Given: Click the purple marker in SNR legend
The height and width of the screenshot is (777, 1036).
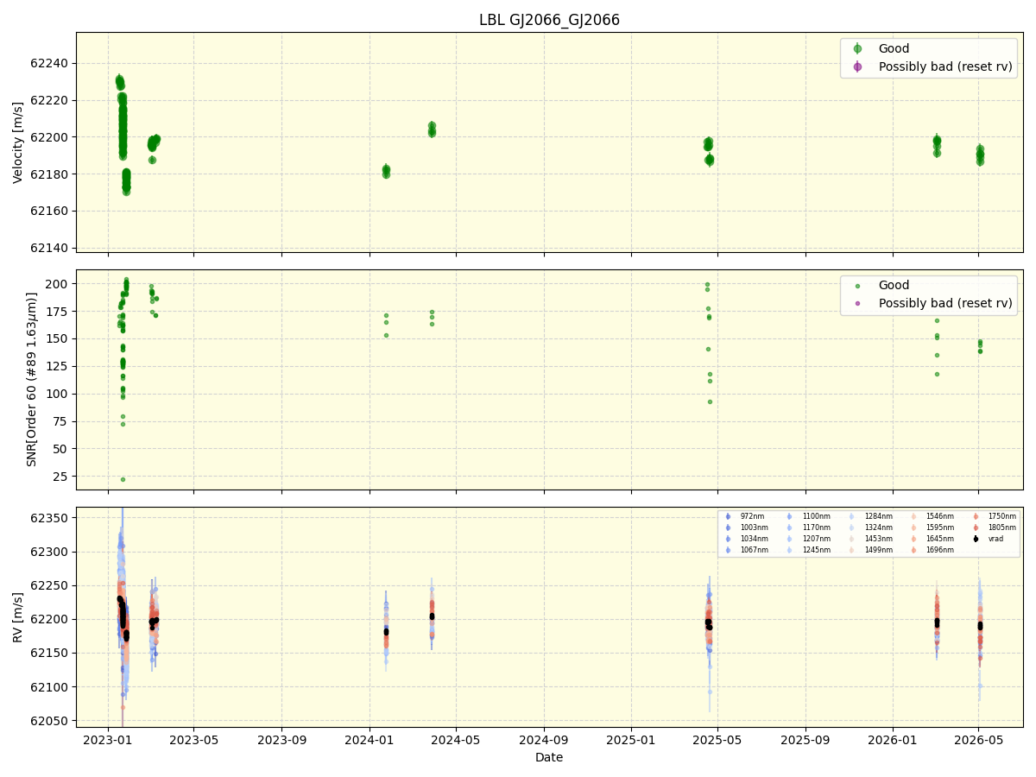Looking at the screenshot, I should click(x=857, y=304).
